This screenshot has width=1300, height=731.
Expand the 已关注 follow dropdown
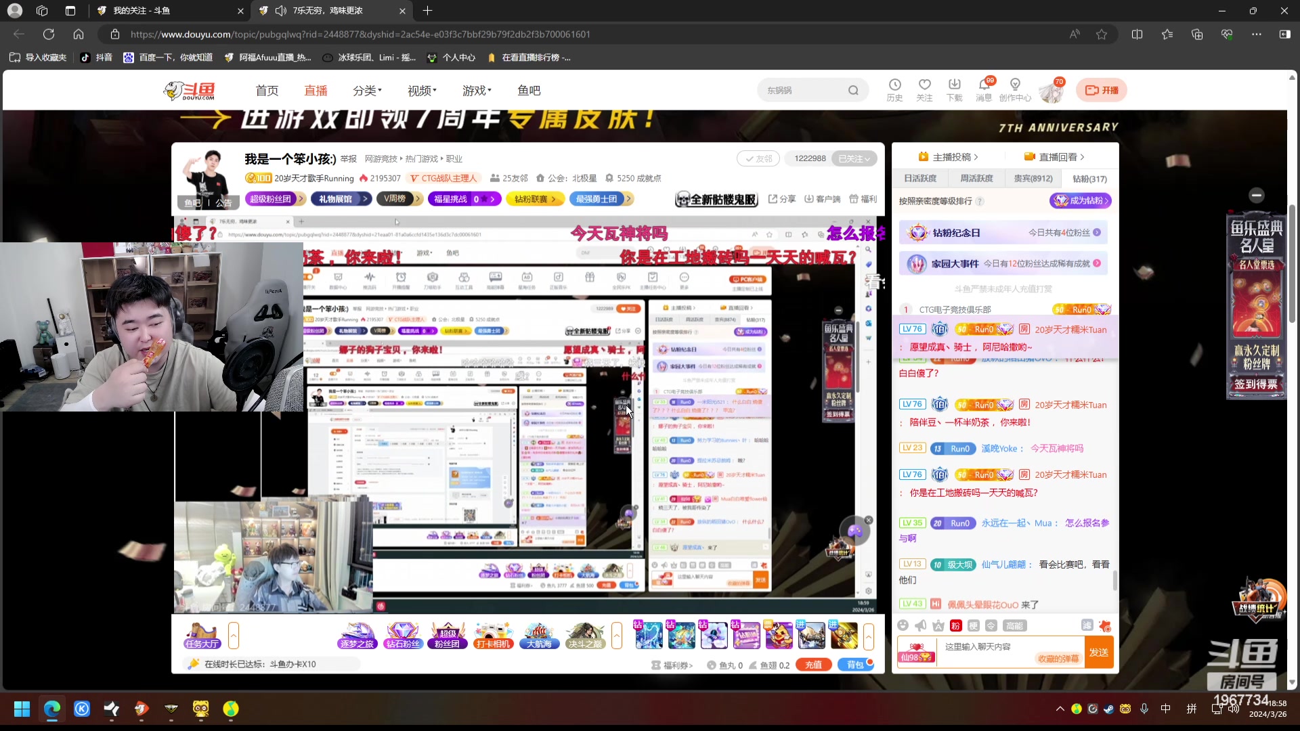tap(854, 158)
